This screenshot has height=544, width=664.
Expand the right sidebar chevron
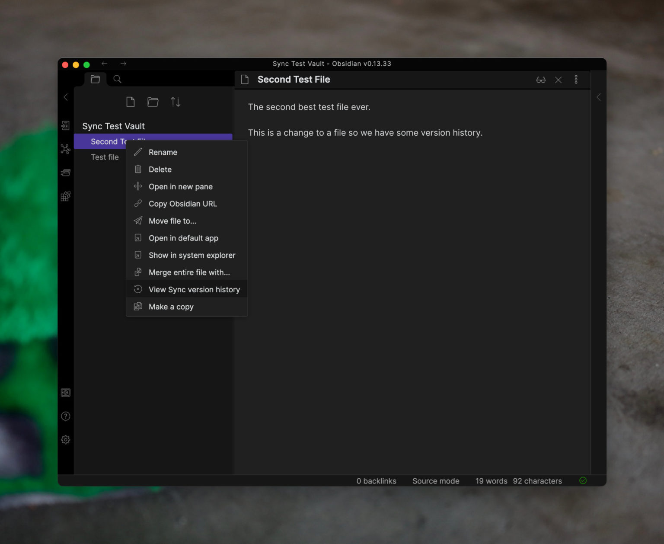tap(599, 97)
